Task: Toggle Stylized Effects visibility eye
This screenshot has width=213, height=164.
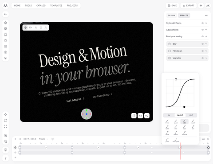Action: [202, 23]
